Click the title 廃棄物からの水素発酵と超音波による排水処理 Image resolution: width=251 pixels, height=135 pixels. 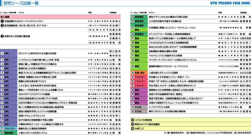pyautogui.click(x=171, y=90)
